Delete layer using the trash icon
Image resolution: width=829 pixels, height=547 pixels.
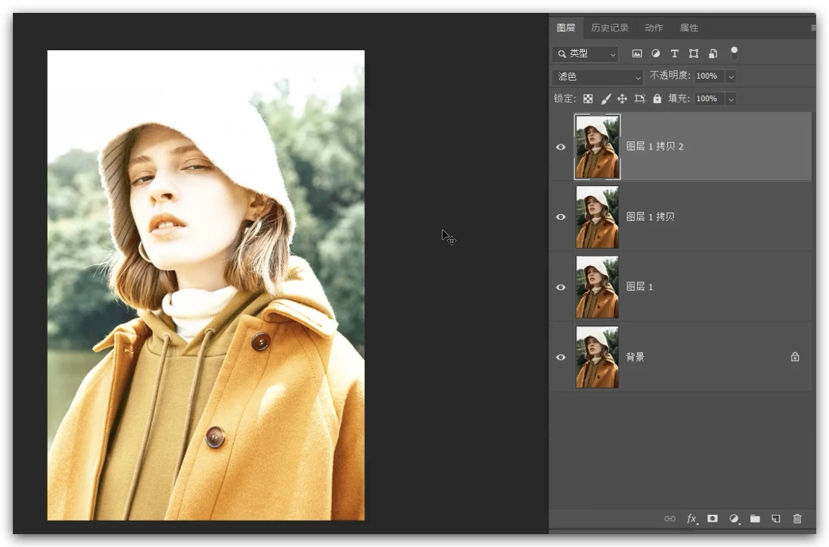(797, 519)
